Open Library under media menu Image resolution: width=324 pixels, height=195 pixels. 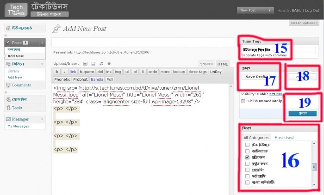tap(13, 71)
